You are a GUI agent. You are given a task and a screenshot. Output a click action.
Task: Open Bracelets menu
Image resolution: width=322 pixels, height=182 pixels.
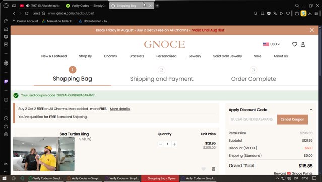tap(137, 56)
